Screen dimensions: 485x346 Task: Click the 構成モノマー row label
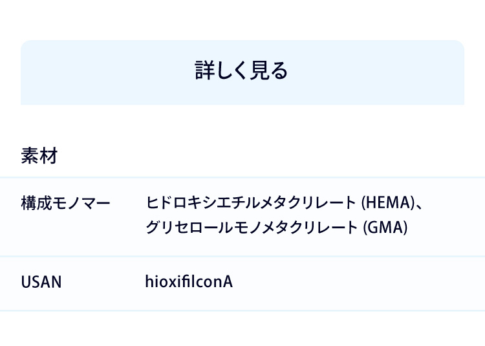(65, 203)
